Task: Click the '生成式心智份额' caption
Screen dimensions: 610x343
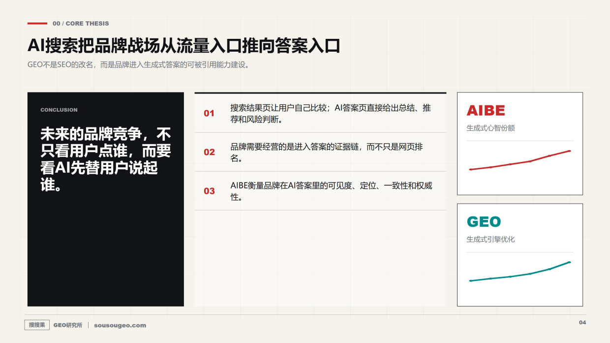Action: tap(490, 128)
